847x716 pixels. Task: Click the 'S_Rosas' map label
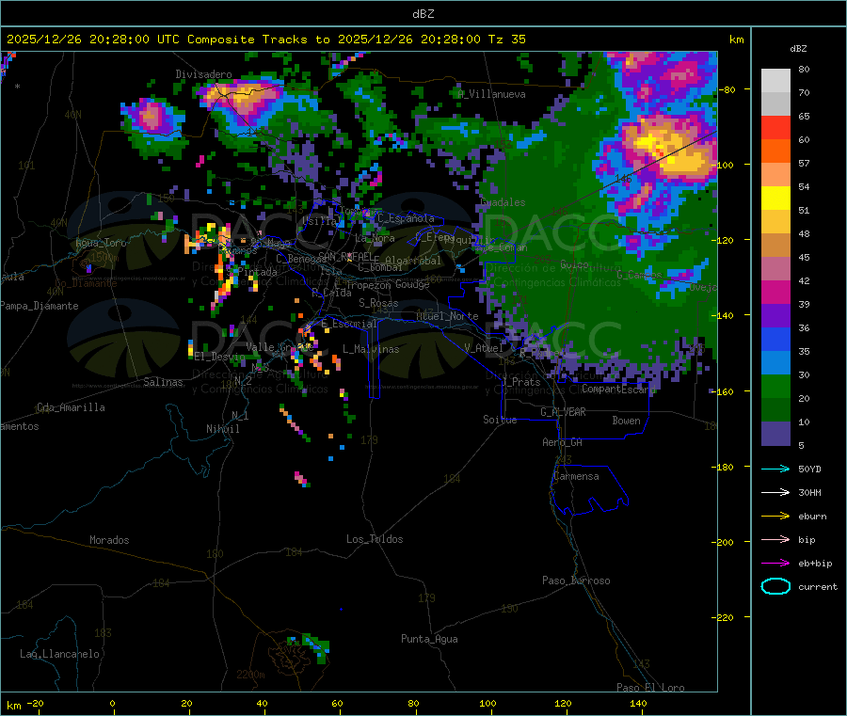pyautogui.click(x=378, y=303)
